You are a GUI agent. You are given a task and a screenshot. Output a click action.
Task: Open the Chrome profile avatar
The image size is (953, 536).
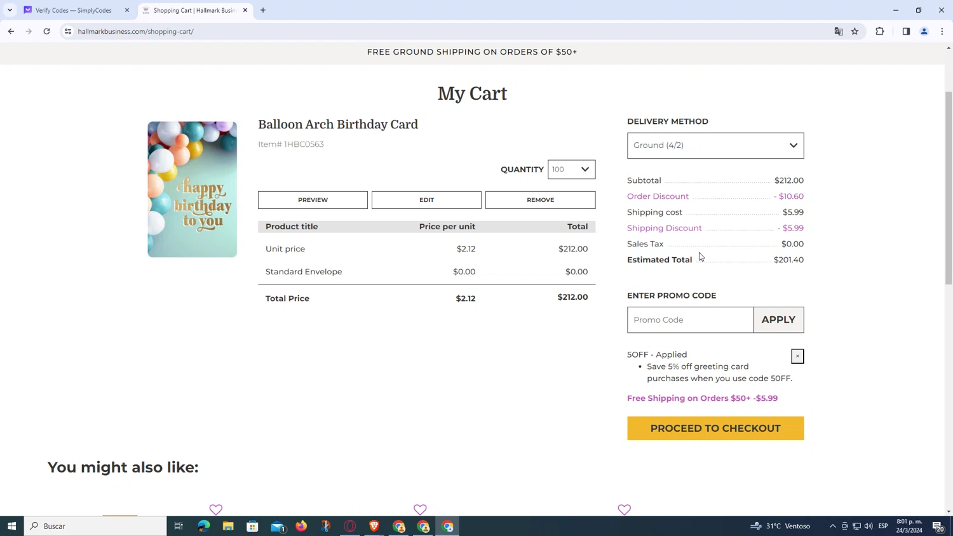(924, 31)
